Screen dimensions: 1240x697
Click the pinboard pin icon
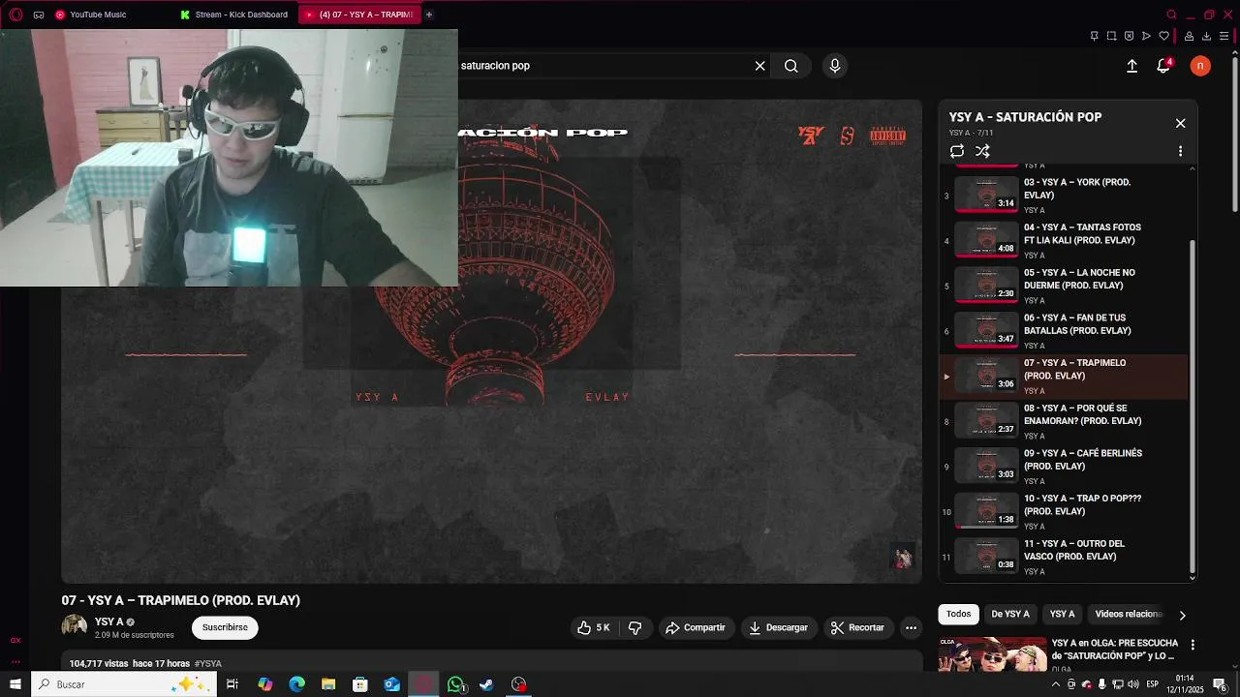point(1095,36)
